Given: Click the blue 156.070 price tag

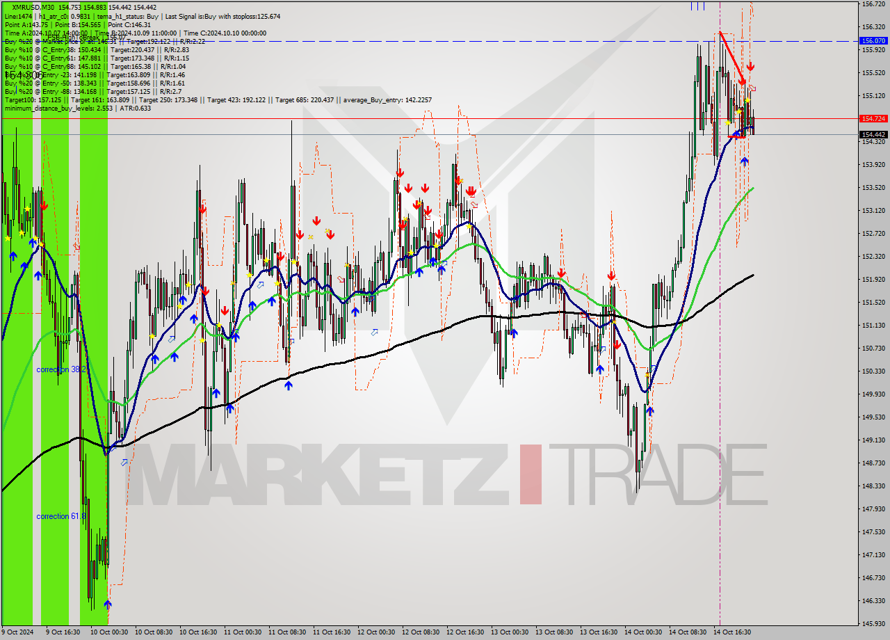Looking at the screenshot, I should 873,41.
